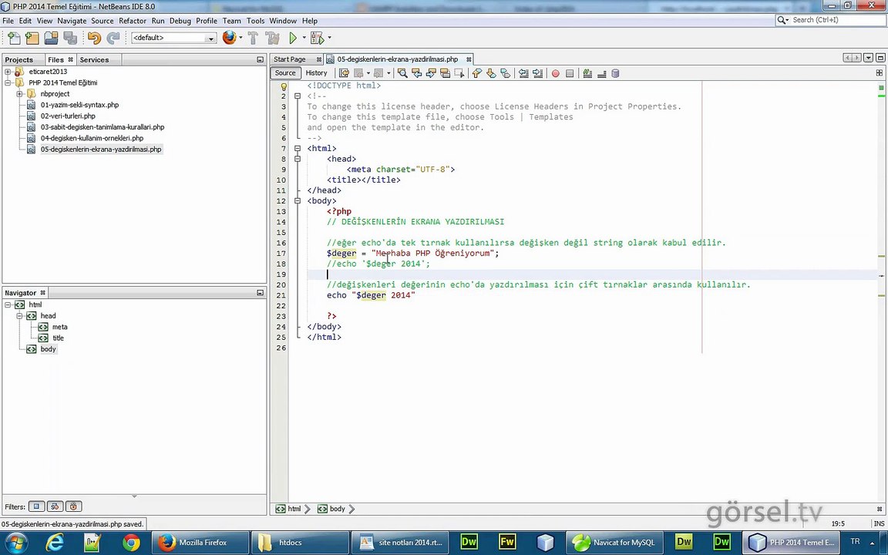Image resolution: width=888 pixels, height=555 pixels.
Task: Toggle the second Navigator filter button
Action: click(x=55, y=506)
